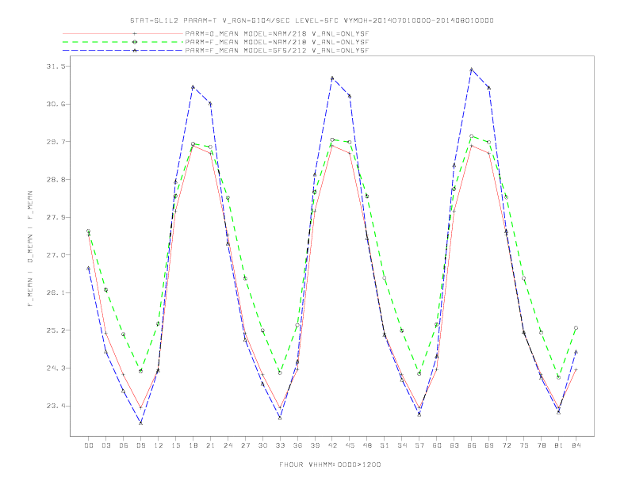Click the 27 forecast hour label
The width and height of the screenshot is (628, 485).
246,445
